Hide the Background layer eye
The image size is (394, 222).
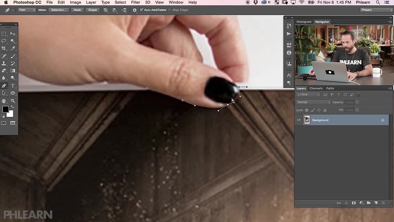coord(299,120)
